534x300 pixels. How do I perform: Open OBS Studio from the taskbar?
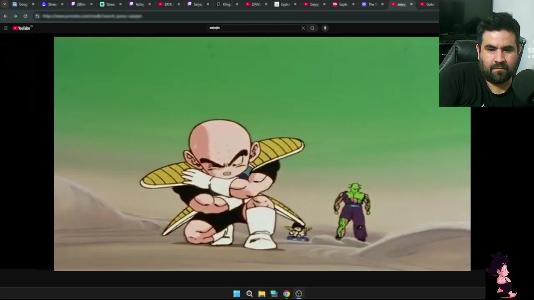(299, 294)
